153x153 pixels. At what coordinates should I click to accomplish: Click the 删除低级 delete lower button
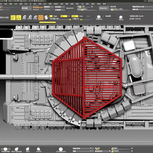(x=38, y=9)
